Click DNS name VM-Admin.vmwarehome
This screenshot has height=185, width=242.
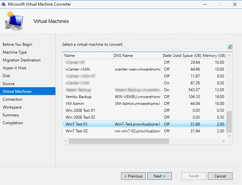tap(137, 104)
